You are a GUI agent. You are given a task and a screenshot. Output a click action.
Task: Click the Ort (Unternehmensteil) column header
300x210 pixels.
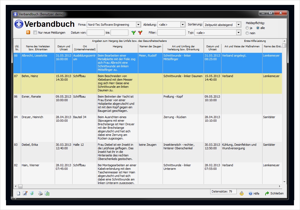pos(85,48)
